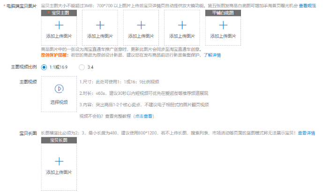
Task: Click 添加上传图片 text in 平铺白底图 slot
Action: (223, 36)
